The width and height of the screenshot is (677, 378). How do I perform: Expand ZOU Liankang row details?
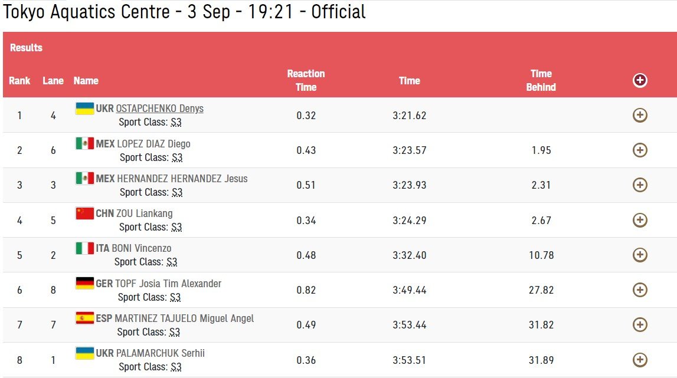(x=640, y=220)
